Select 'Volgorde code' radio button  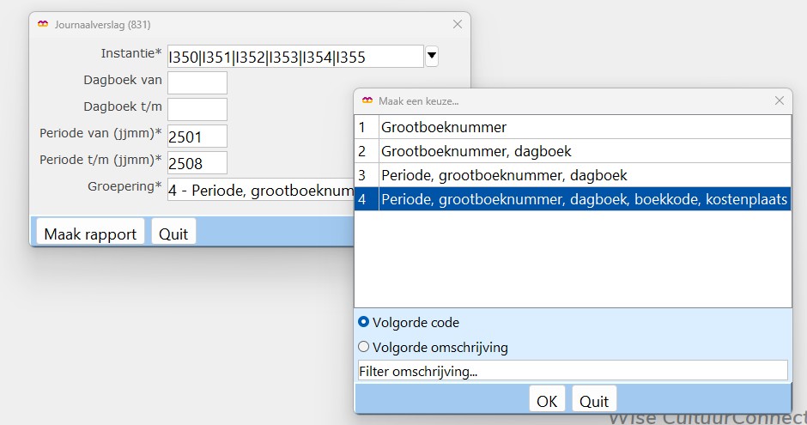364,323
